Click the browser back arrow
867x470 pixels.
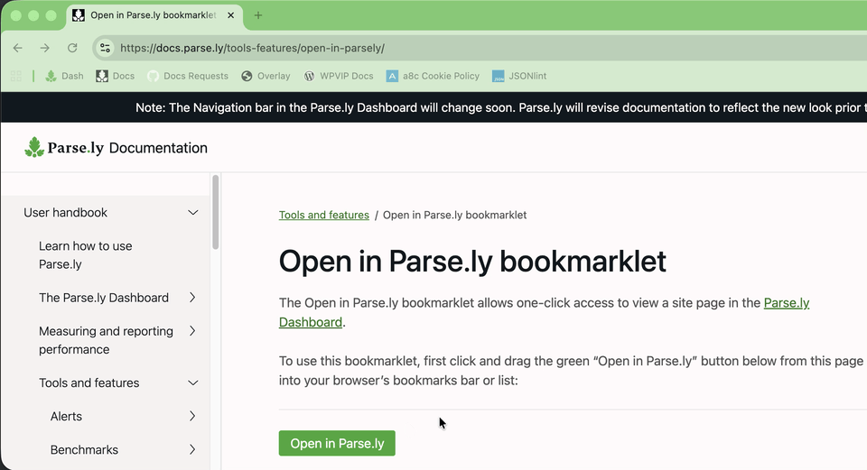pos(18,48)
